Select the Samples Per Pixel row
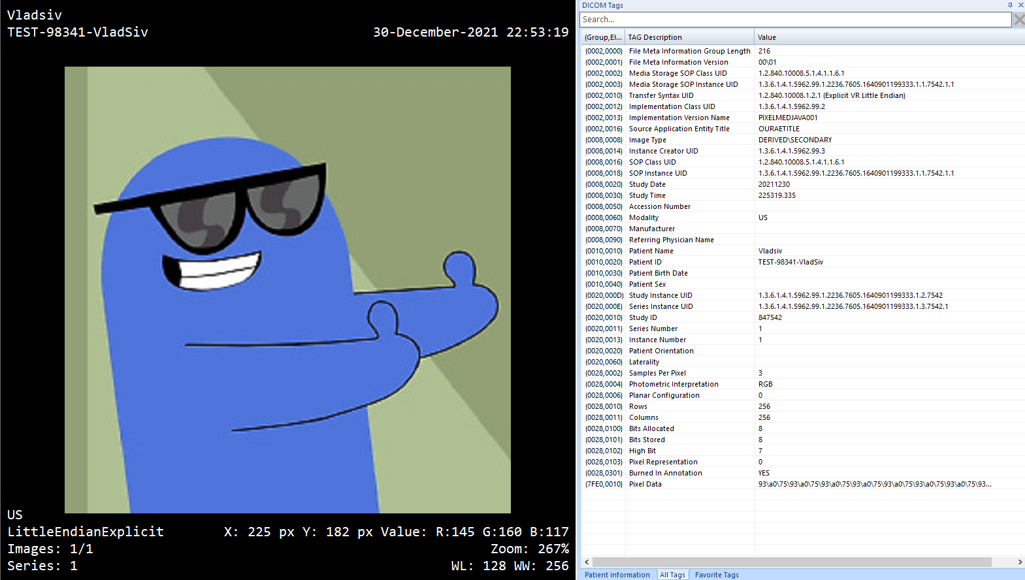Image resolution: width=1025 pixels, height=580 pixels. tap(803, 373)
